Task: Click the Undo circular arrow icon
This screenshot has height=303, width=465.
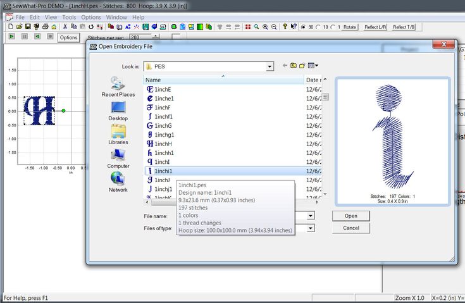Action: click(91, 27)
